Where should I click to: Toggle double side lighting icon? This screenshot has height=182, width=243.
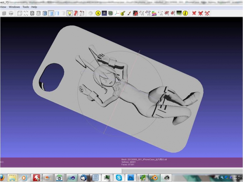coord(82,13)
